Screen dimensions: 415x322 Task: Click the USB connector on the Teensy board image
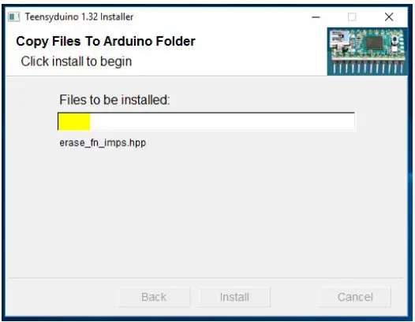pyautogui.click(x=339, y=41)
